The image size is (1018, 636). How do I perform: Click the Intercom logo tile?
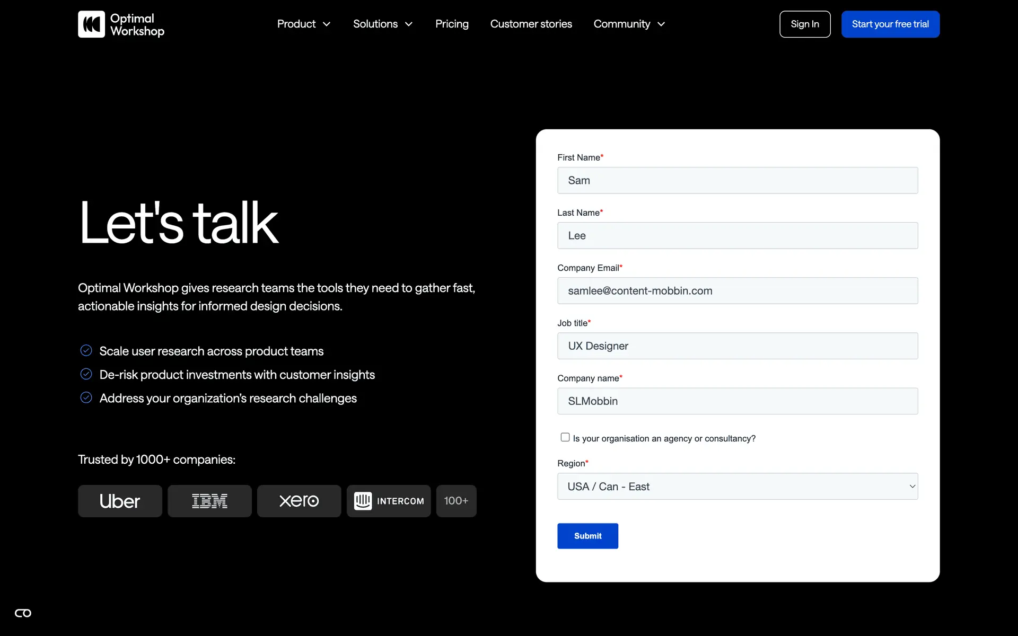point(389,501)
